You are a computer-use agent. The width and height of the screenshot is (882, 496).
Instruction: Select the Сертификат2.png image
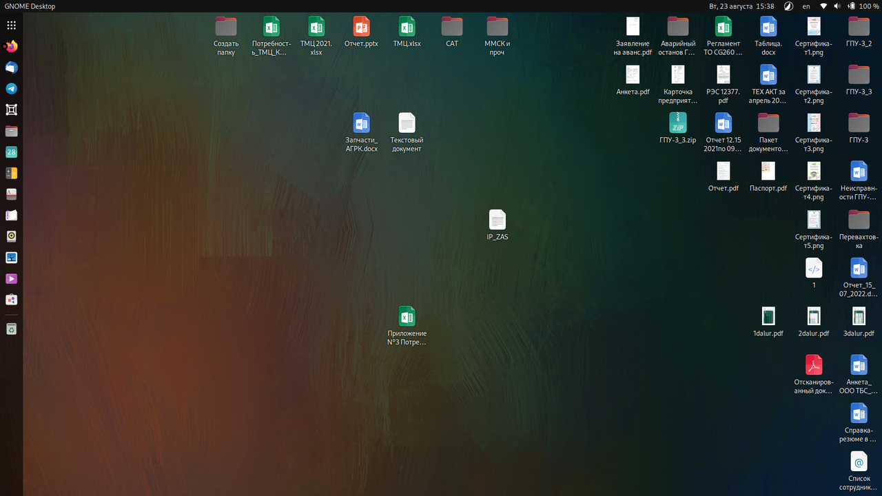[x=814, y=85]
